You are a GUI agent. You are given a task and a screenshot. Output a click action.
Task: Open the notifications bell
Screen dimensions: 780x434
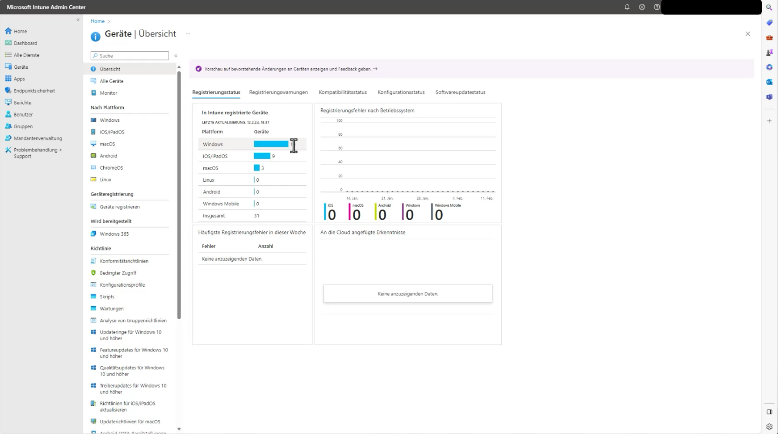pyautogui.click(x=627, y=7)
